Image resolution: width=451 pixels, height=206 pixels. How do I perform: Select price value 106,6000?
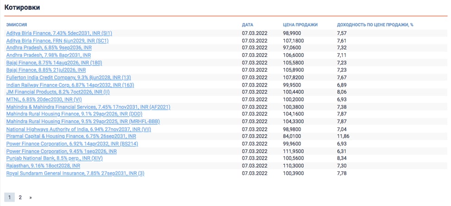click(294, 55)
